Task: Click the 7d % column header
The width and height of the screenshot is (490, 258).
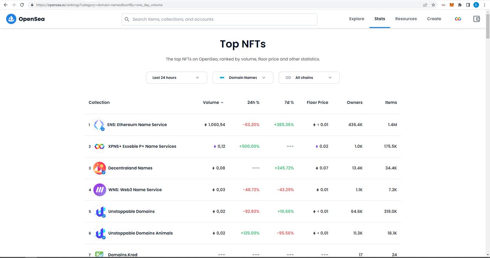Action: [289, 102]
